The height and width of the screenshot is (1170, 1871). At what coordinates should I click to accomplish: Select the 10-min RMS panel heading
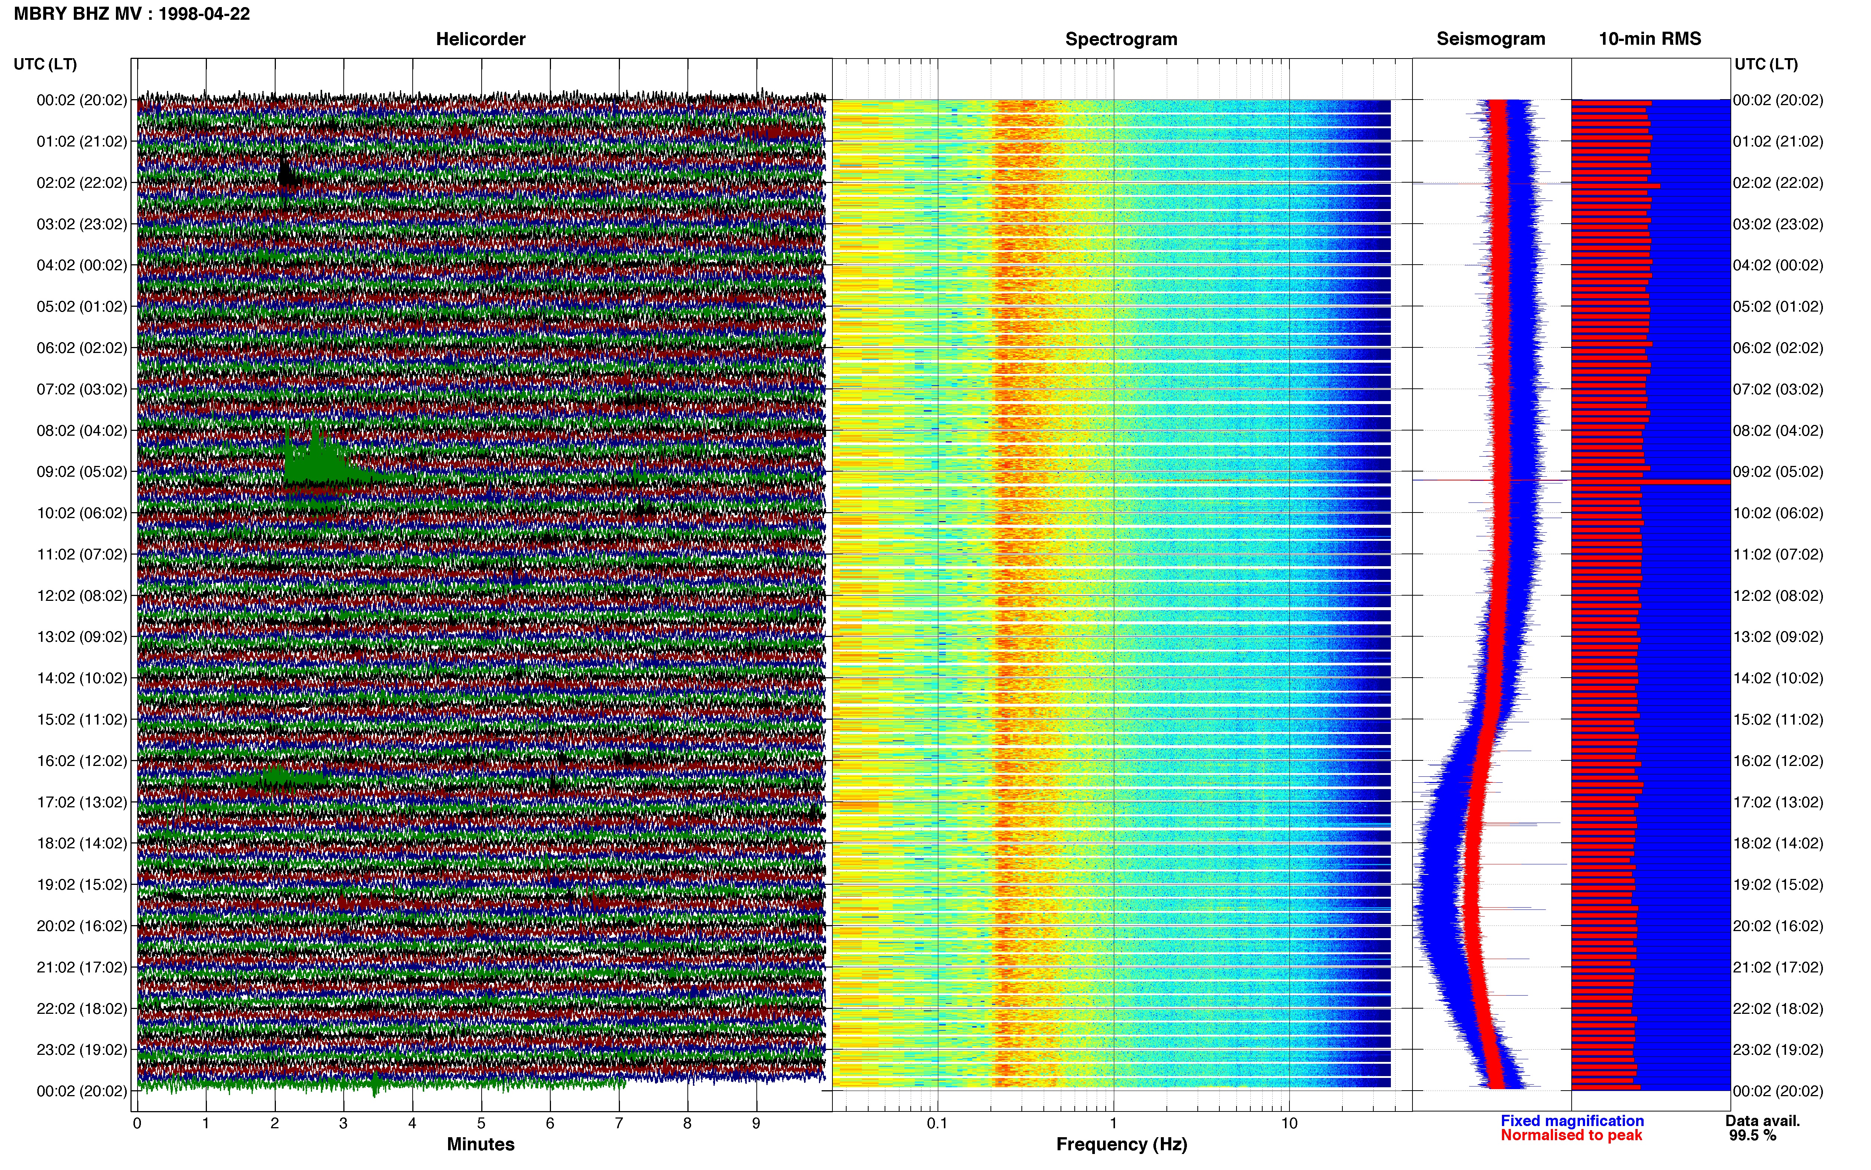tap(1650, 39)
